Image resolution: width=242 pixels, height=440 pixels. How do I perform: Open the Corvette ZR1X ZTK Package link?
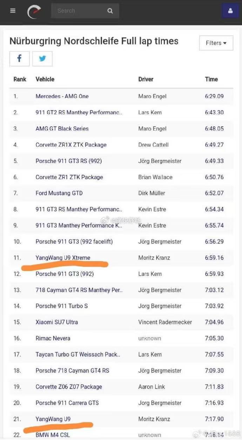(71, 145)
